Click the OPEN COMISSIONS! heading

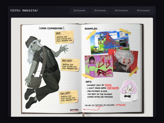coord(51,28)
